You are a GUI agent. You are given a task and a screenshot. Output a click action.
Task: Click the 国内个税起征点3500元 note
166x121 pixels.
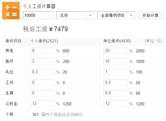(x=62, y=114)
